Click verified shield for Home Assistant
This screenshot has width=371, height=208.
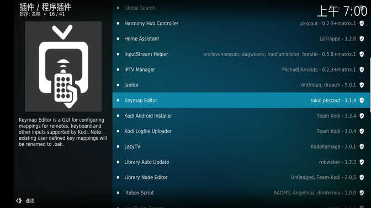pyautogui.click(x=362, y=39)
